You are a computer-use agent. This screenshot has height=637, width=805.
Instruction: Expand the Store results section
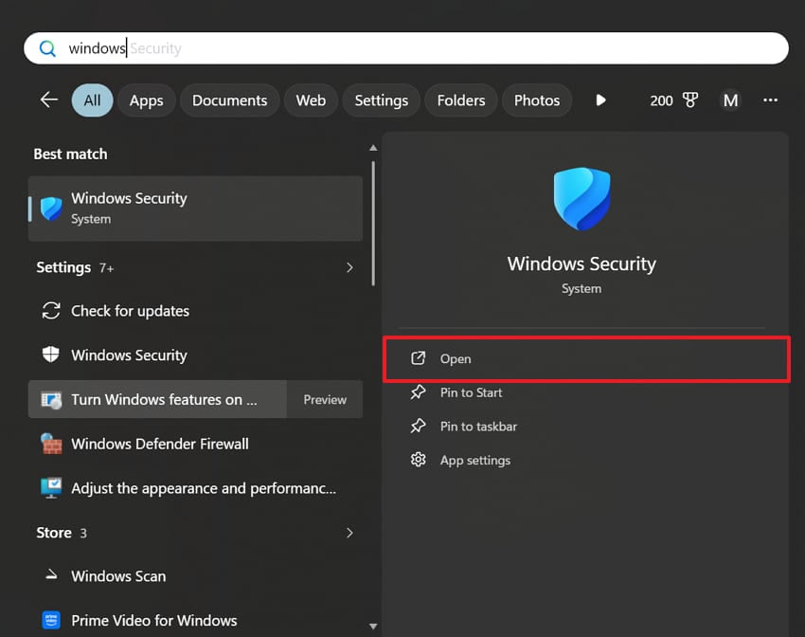349,533
